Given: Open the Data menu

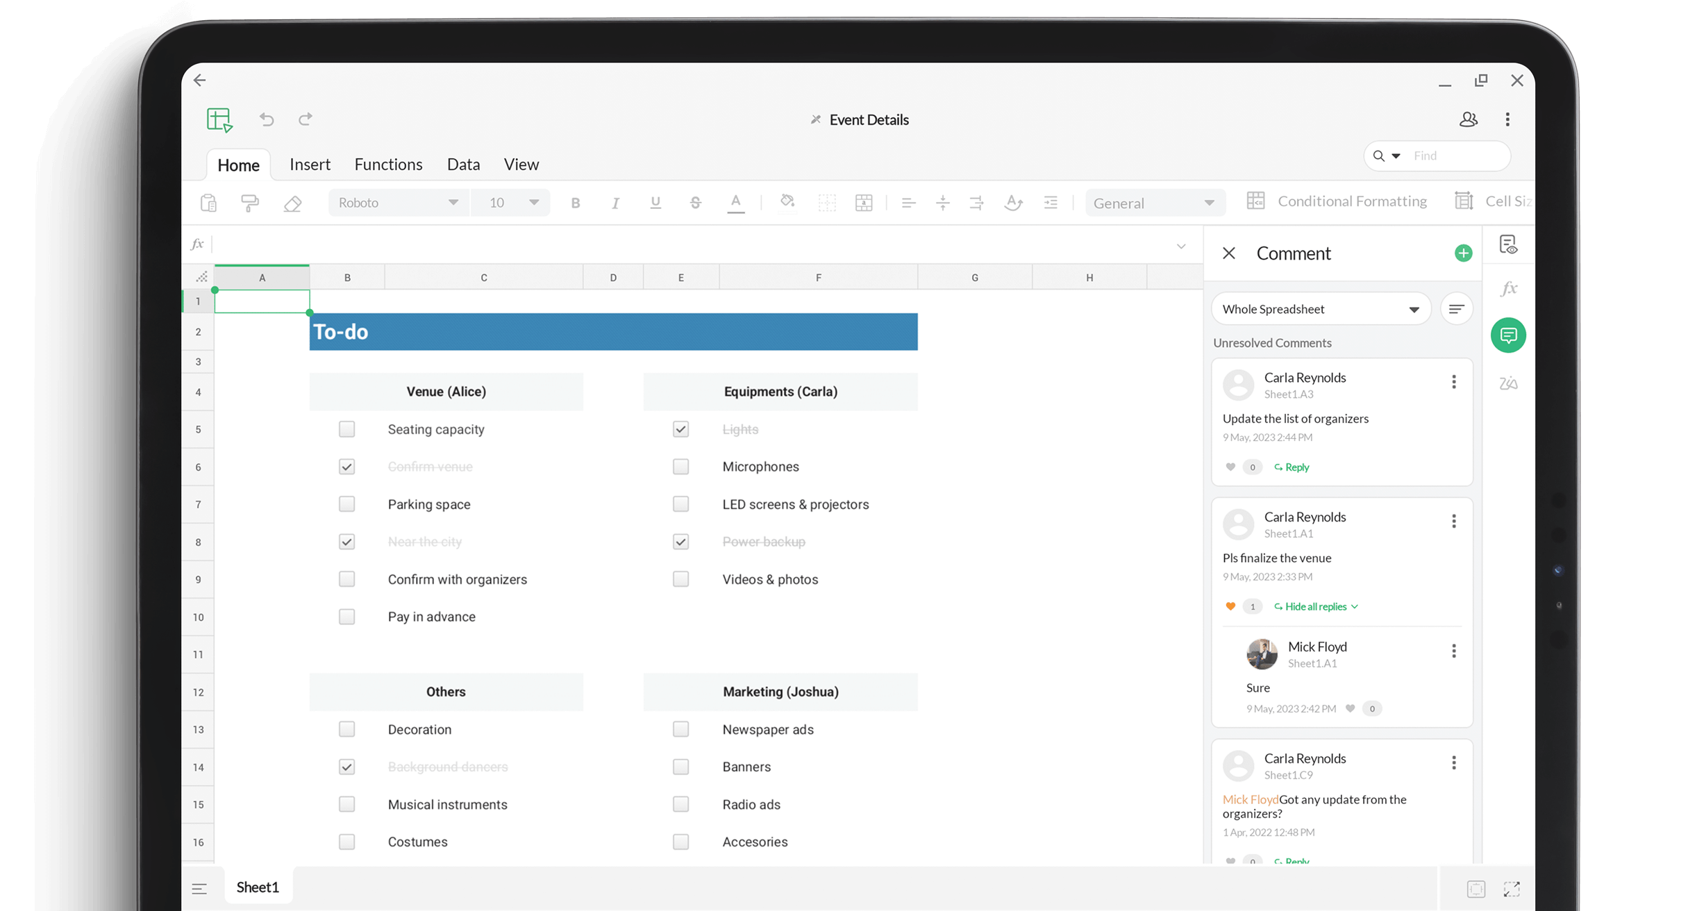Looking at the screenshot, I should coord(463,164).
